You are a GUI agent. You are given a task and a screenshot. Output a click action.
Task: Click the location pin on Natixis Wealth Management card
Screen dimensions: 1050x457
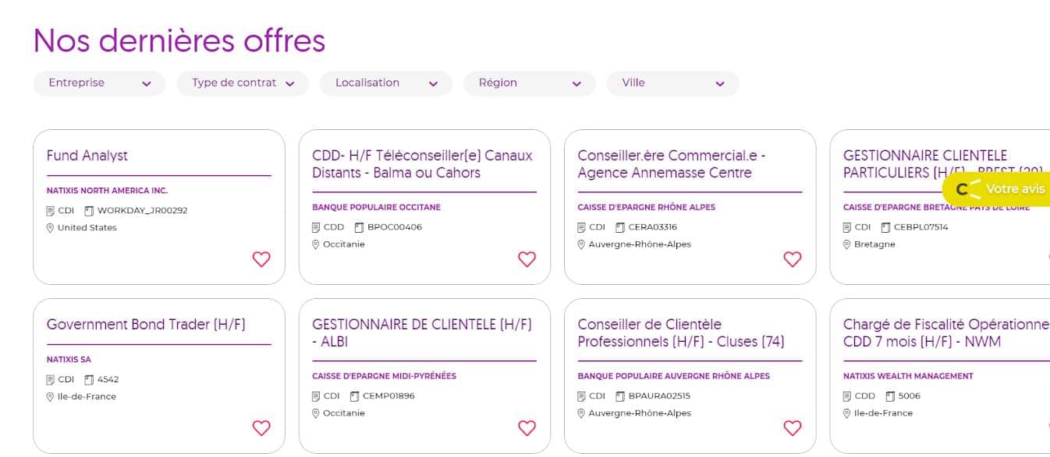click(x=847, y=413)
